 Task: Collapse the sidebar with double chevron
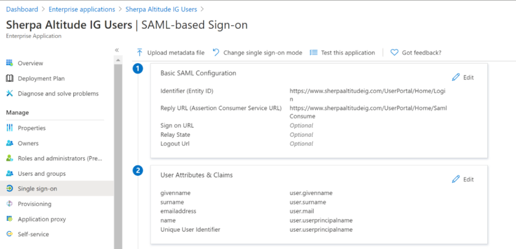pos(117,50)
